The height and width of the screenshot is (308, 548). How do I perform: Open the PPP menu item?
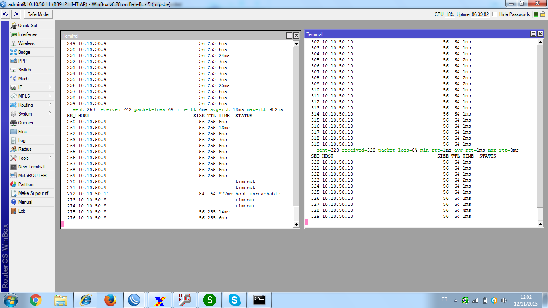[32, 61]
